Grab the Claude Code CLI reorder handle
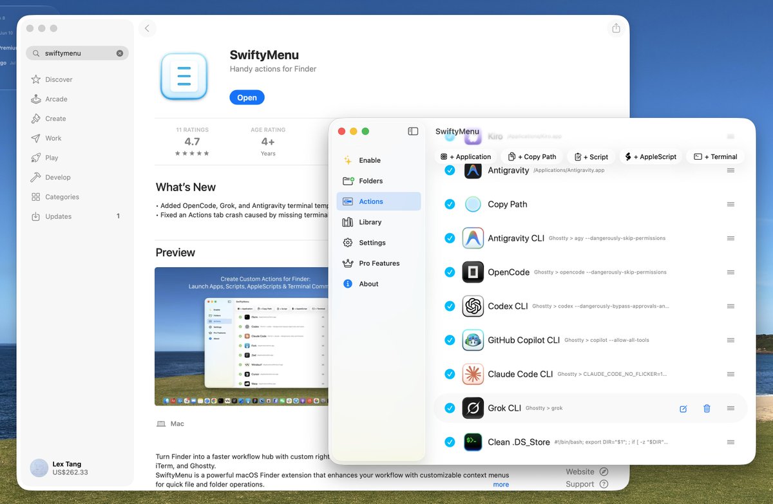 [x=731, y=374]
